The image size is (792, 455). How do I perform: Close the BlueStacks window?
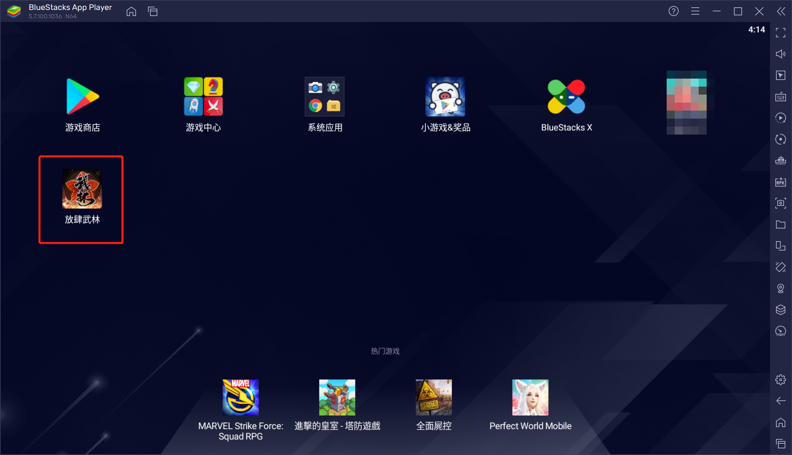[x=759, y=11]
